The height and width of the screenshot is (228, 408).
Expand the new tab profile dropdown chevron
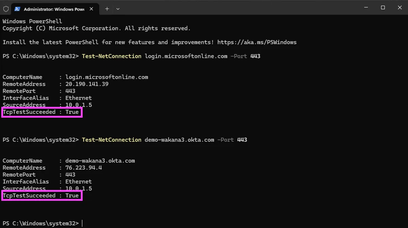pyautogui.click(x=118, y=9)
